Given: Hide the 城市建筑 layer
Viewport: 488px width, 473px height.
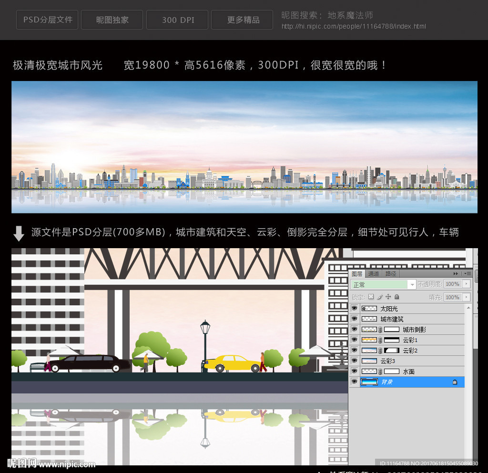Looking at the screenshot, I should pyautogui.click(x=354, y=319).
